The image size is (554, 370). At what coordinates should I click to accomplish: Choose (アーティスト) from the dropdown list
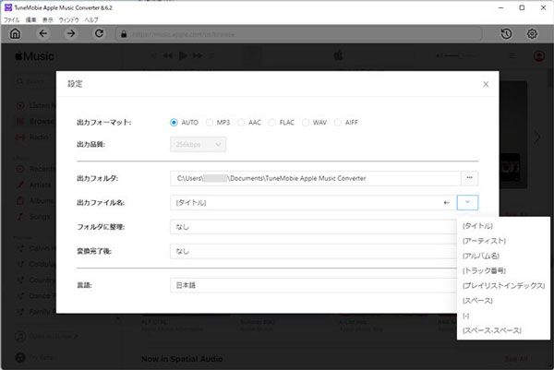(x=503, y=241)
